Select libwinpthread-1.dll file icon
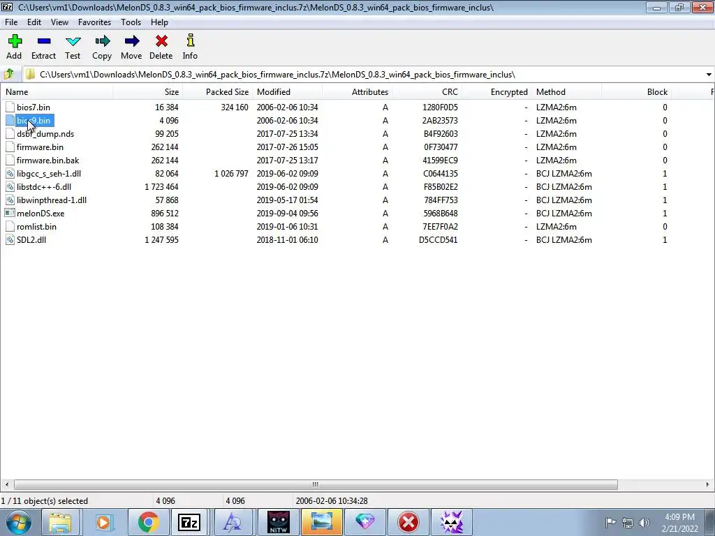The height and width of the screenshot is (536, 715). point(10,200)
